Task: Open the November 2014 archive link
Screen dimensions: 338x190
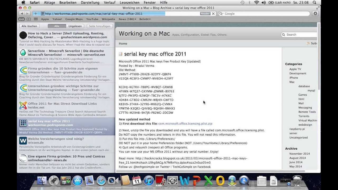Action: pos(299,154)
